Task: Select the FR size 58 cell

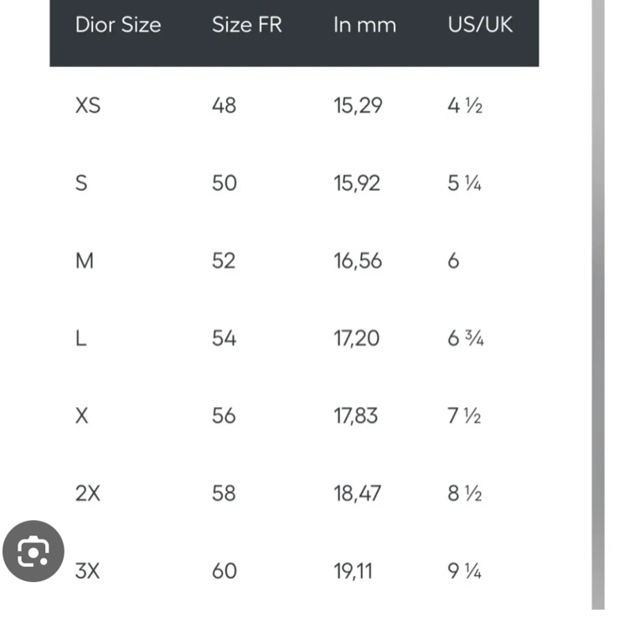Action: (x=225, y=493)
